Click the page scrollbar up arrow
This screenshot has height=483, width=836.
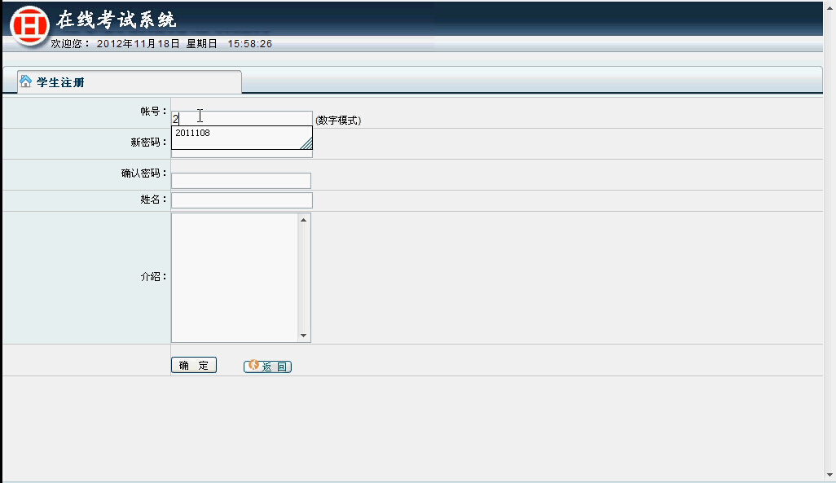[829, 7]
